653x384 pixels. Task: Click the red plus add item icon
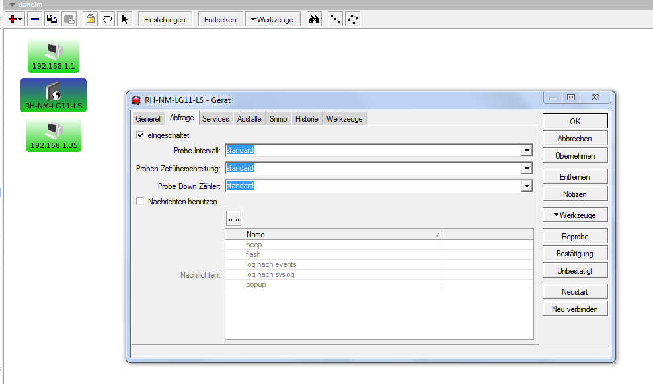pos(12,19)
